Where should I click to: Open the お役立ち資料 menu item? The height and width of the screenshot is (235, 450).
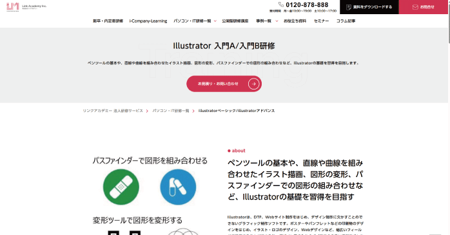tap(295, 21)
